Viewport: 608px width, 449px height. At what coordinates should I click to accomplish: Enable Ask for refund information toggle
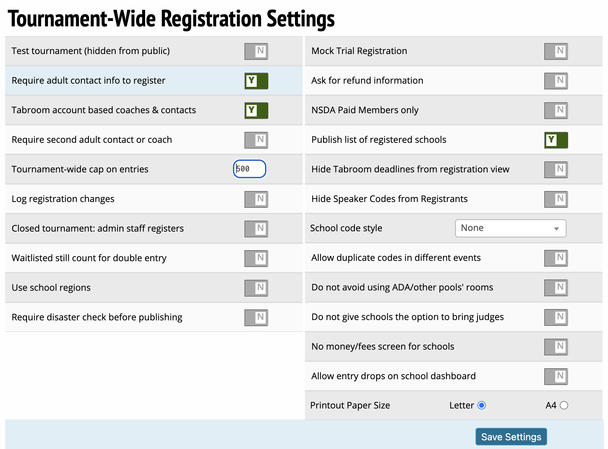556,81
